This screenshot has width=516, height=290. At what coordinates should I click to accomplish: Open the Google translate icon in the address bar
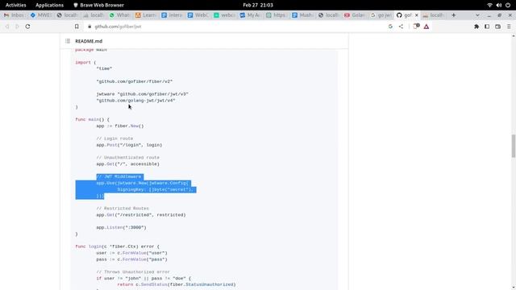(390, 27)
